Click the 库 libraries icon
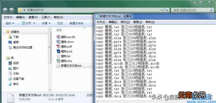The width and height of the screenshot is (216, 103). click(x=8, y=58)
